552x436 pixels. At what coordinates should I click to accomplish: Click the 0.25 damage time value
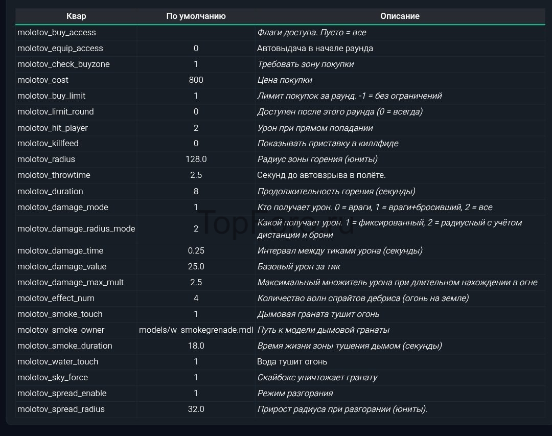196,251
